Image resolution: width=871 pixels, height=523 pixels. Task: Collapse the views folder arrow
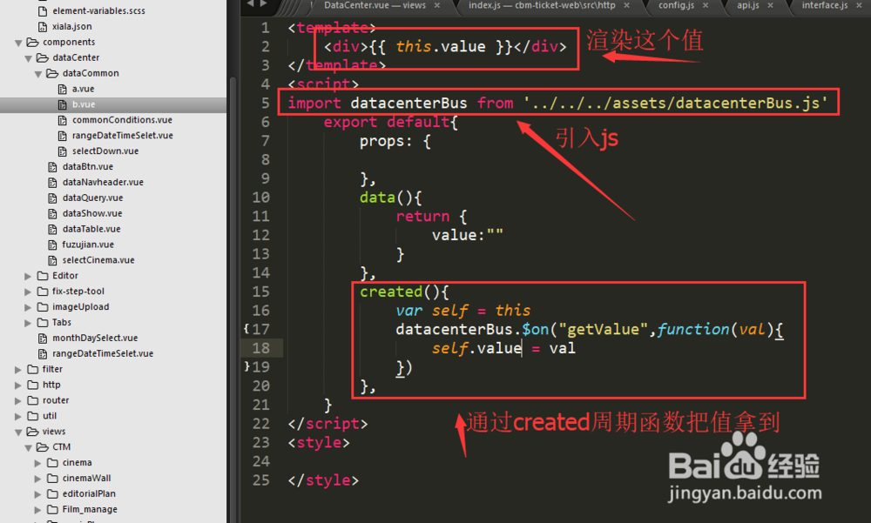[18, 432]
